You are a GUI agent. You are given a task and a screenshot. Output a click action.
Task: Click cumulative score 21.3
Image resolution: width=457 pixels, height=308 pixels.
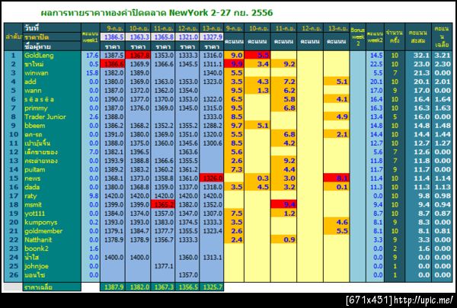(x=417, y=73)
